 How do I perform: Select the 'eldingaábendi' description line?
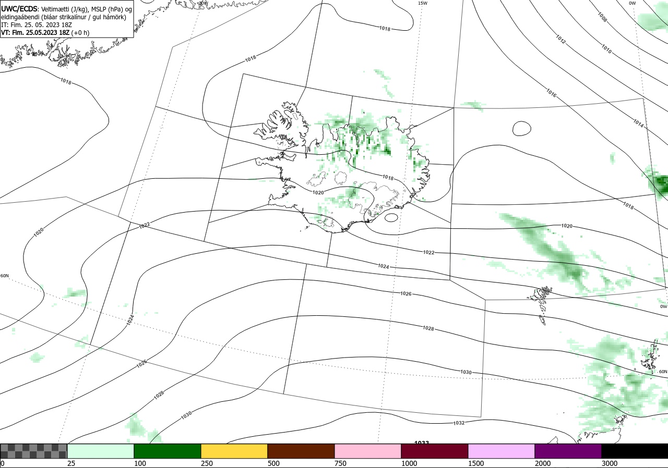[x=64, y=17]
